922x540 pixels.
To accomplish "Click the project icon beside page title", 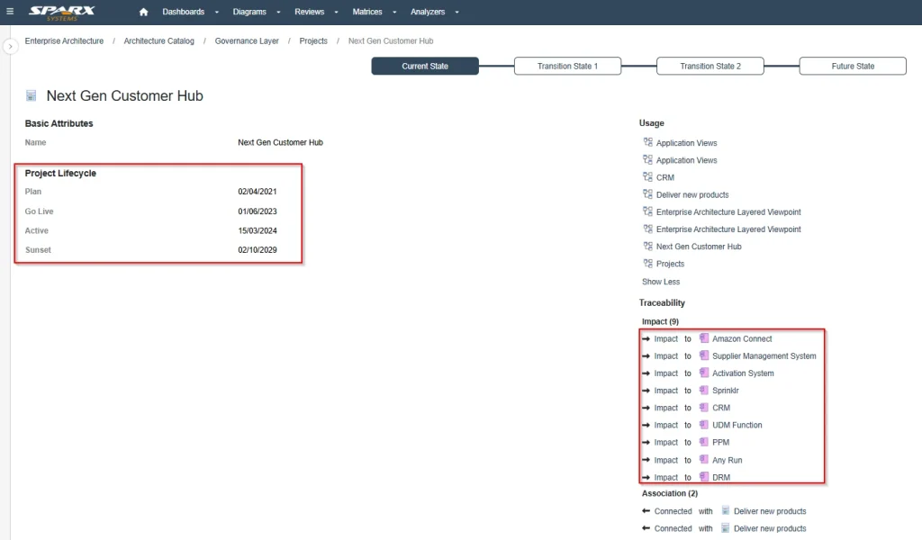I will tap(32, 95).
